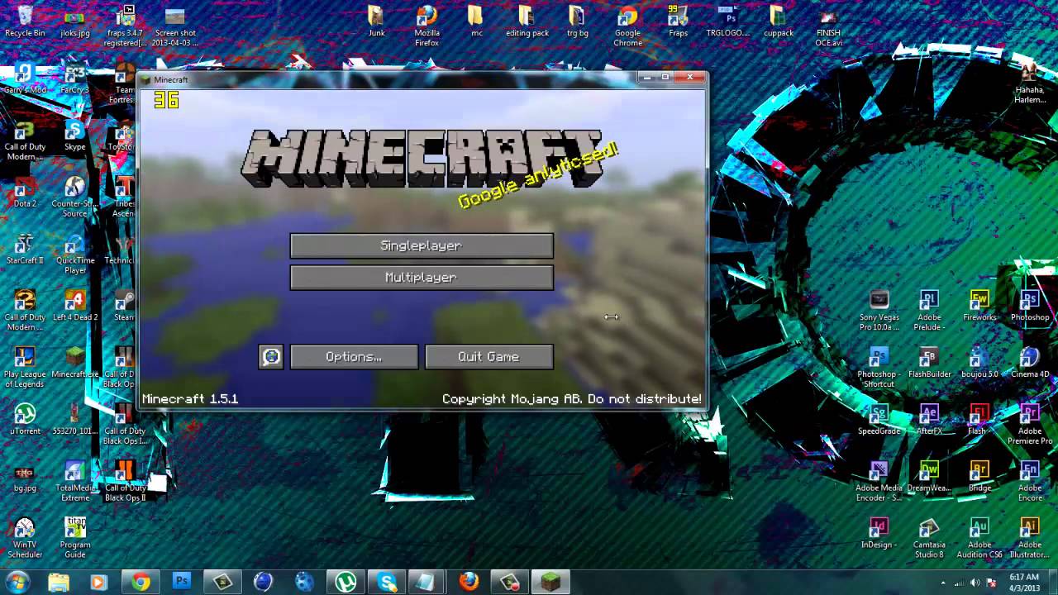
Task: Select the Minecraft.exe desktop icon
Action: tap(75, 363)
